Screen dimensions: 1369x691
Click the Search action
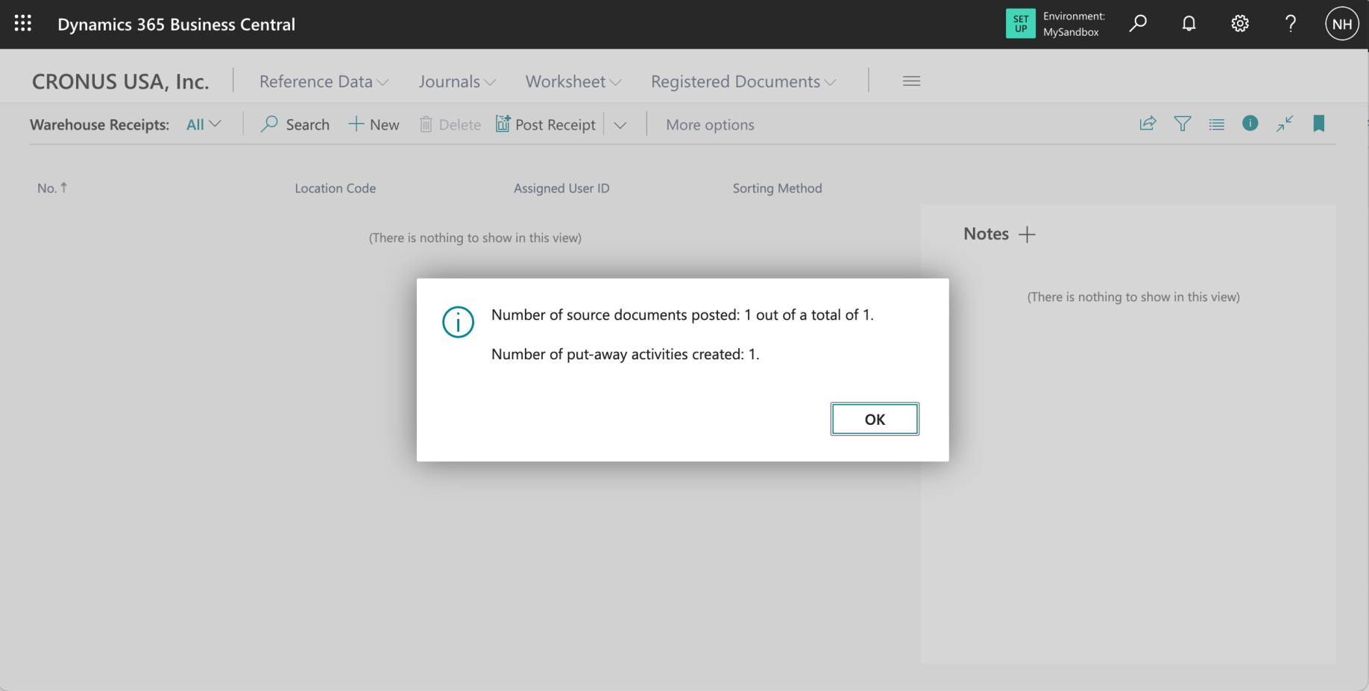coord(295,124)
